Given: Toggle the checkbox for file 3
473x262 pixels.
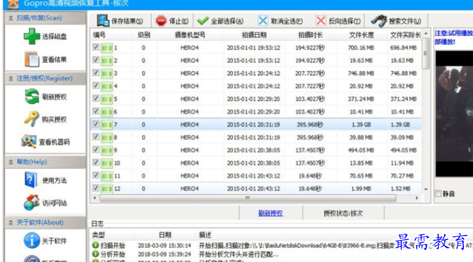Looking at the screenshot, I should 96,73.
